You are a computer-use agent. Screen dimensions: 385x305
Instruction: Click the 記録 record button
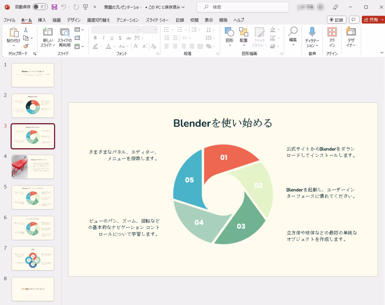pos(337,20)
